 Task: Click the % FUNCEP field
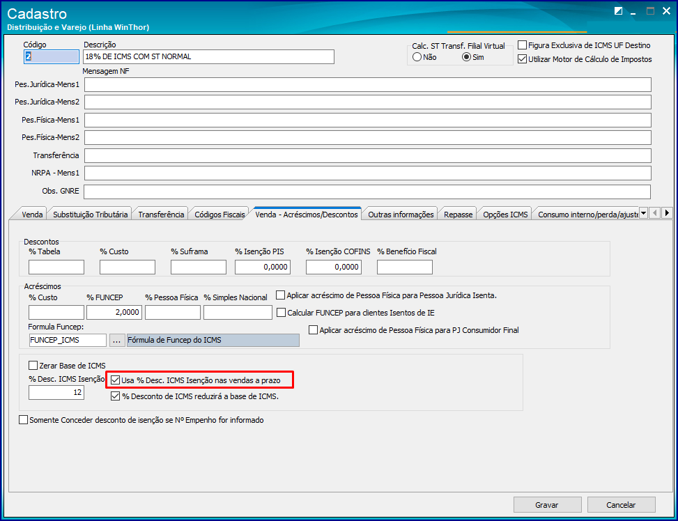point(114,312)
